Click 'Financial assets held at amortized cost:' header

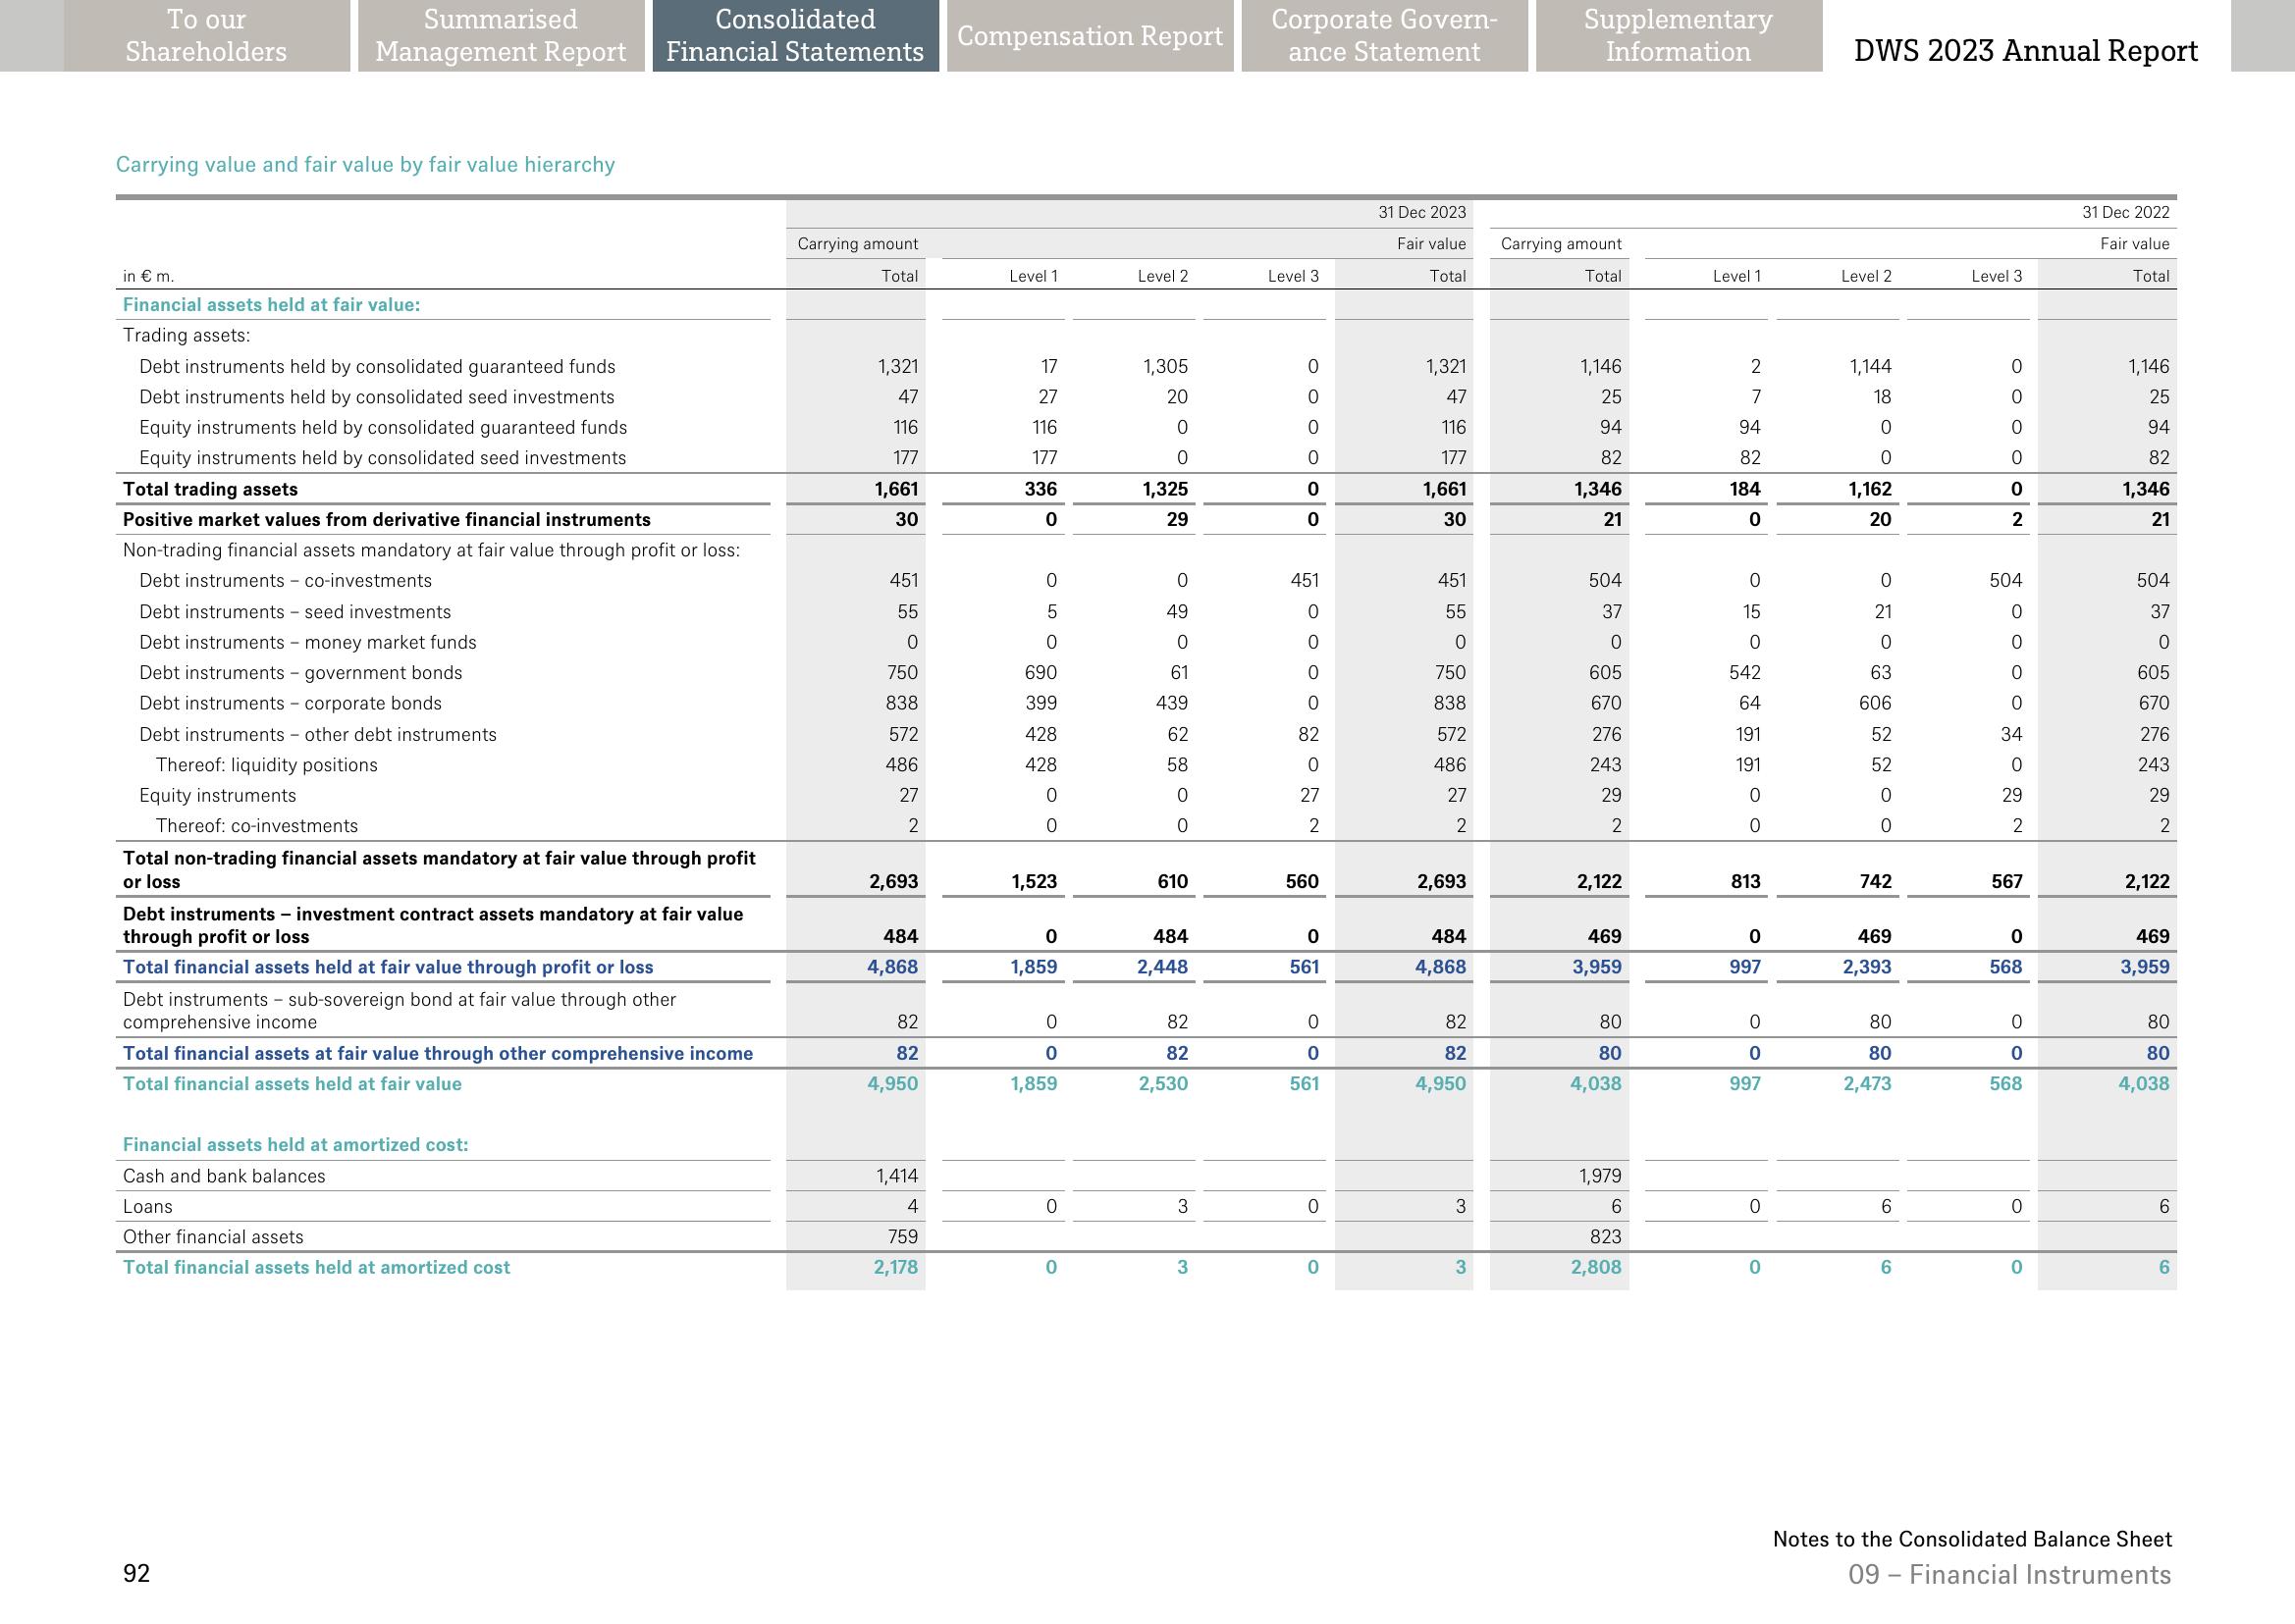(295, 1145)
